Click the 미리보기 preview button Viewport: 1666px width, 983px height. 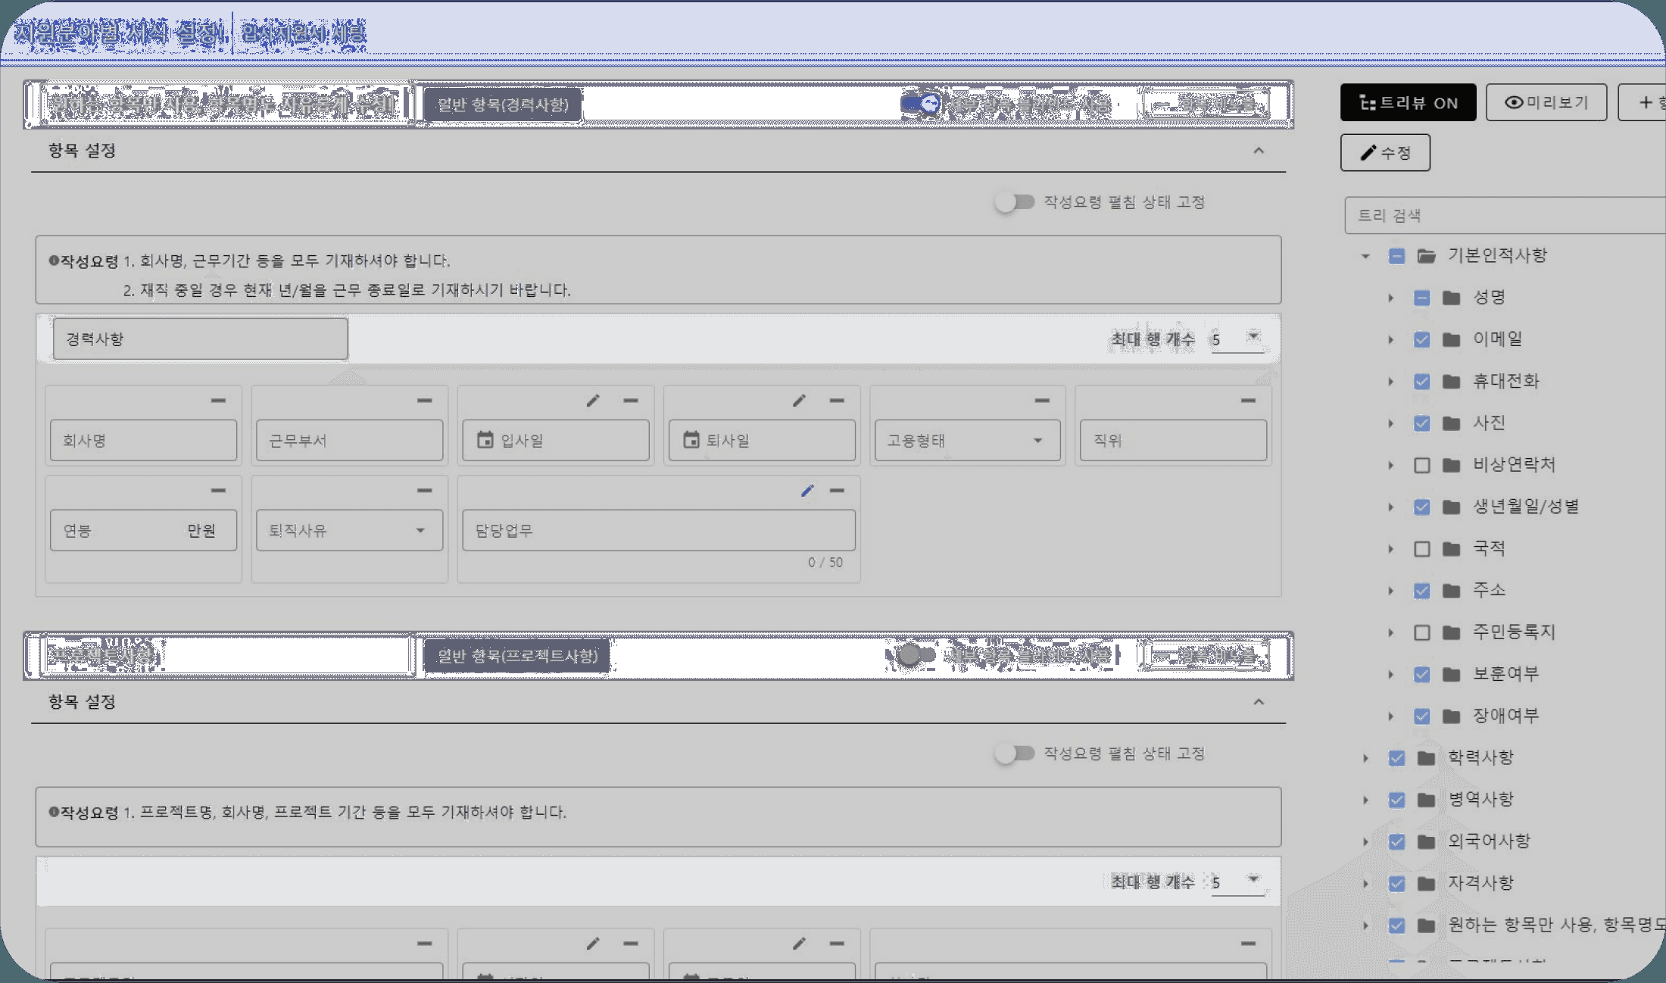tap(1546, 102)
